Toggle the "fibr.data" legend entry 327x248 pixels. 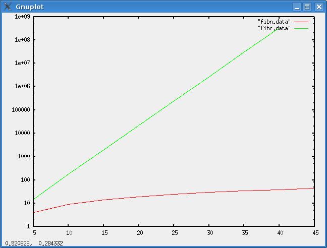coord(274,28)
